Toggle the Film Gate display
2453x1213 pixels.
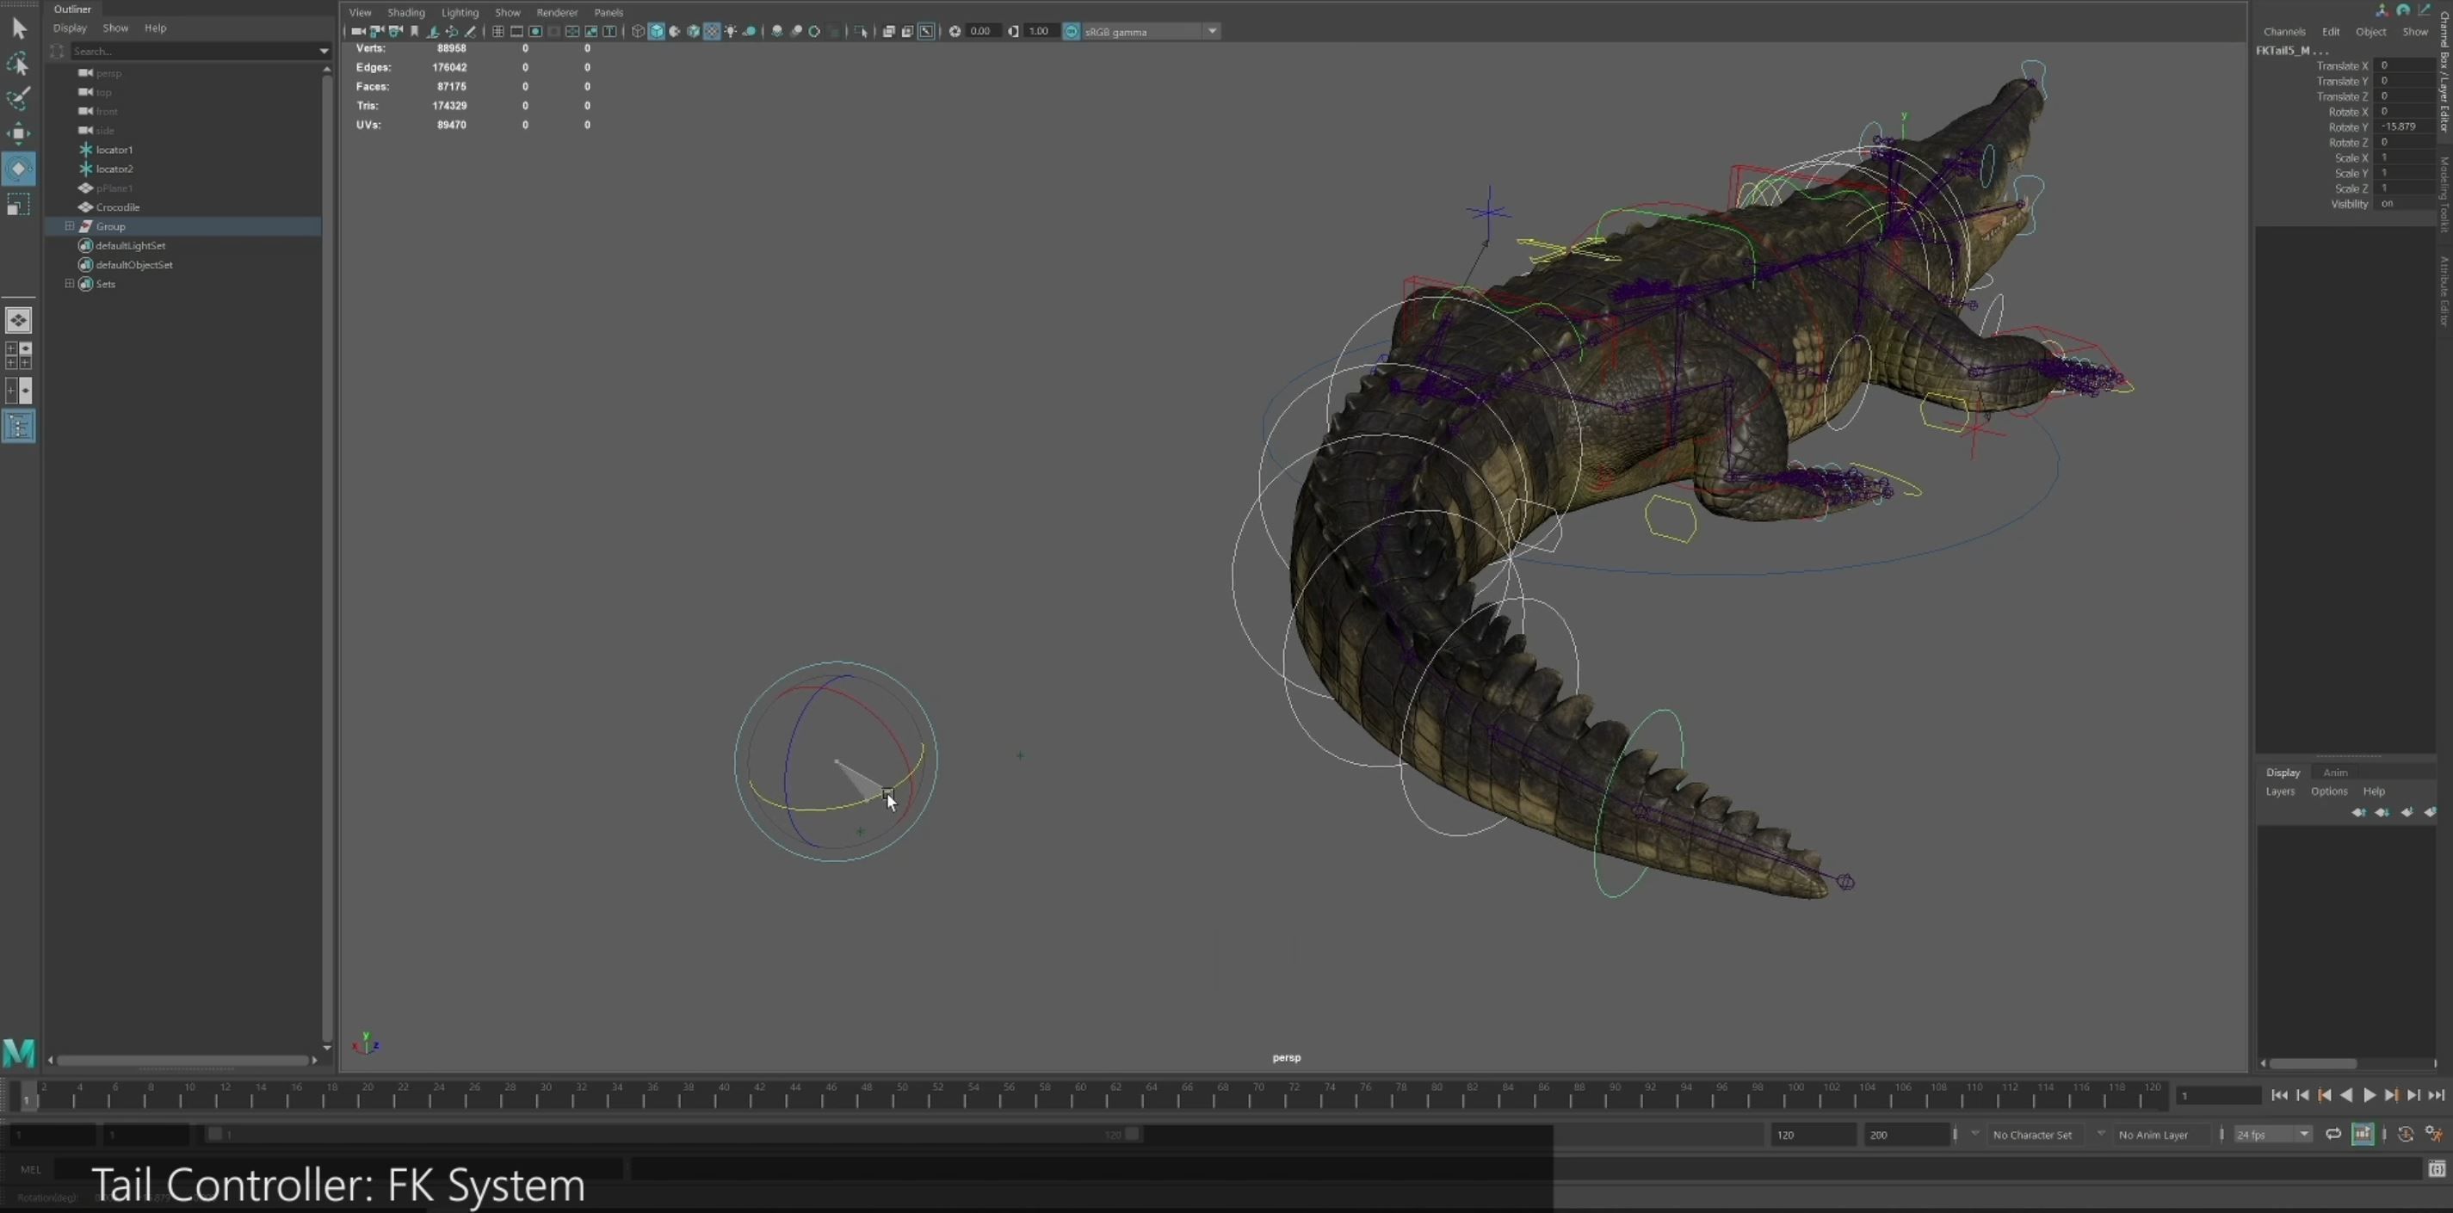(x=517, y=32)
